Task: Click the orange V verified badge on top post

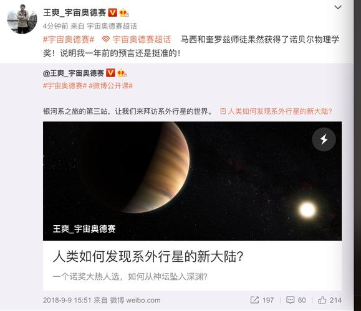Action: 113,12
